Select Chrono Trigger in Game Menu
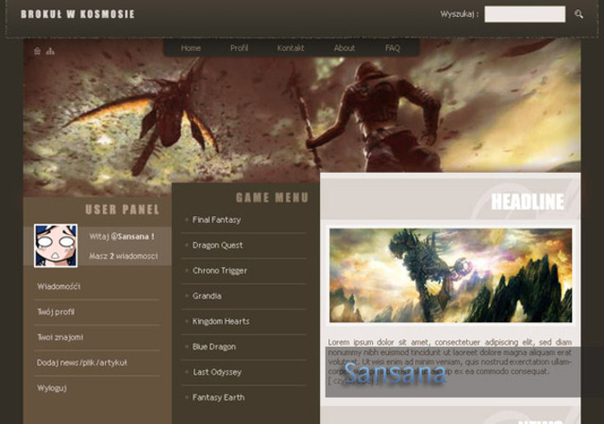Image resolution: width=604 pixels, height=424 pixels. coord(220,271)
